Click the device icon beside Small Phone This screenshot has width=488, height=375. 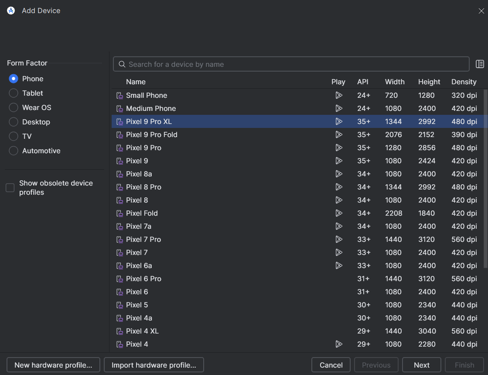(x=119, y=95)
